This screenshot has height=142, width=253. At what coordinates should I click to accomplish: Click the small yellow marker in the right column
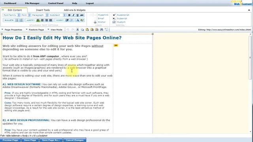pos(116,46)
